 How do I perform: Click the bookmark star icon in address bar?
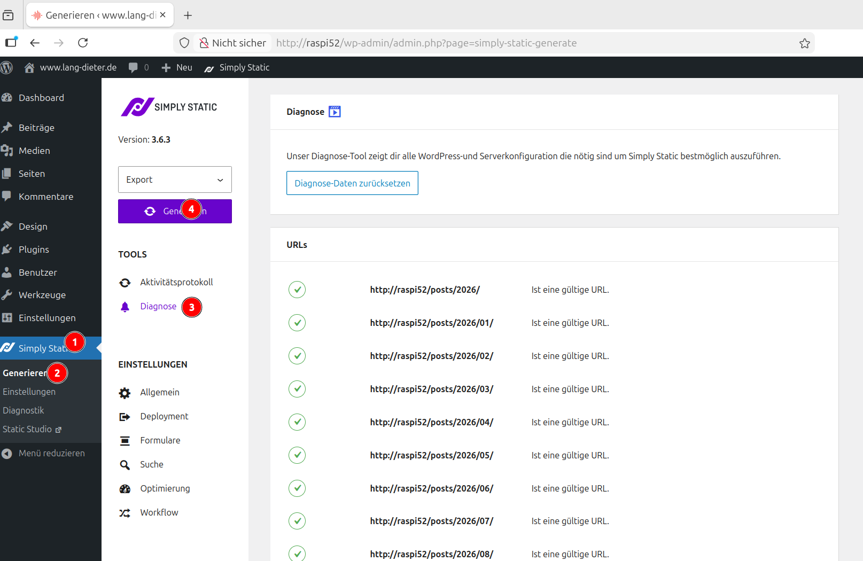(804, 43)
